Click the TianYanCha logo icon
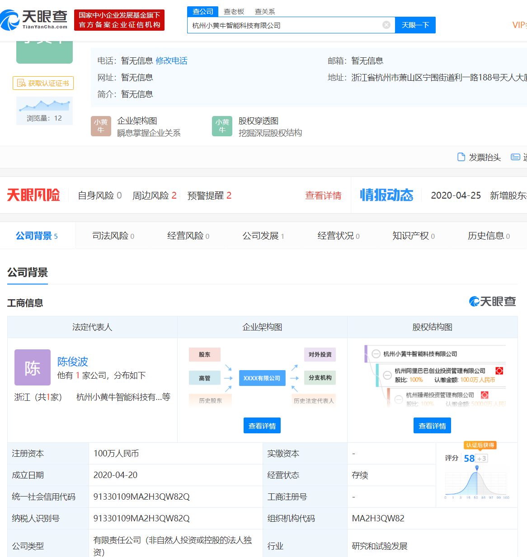This screenshot has width=527, height=557. (x=10, y=20)
